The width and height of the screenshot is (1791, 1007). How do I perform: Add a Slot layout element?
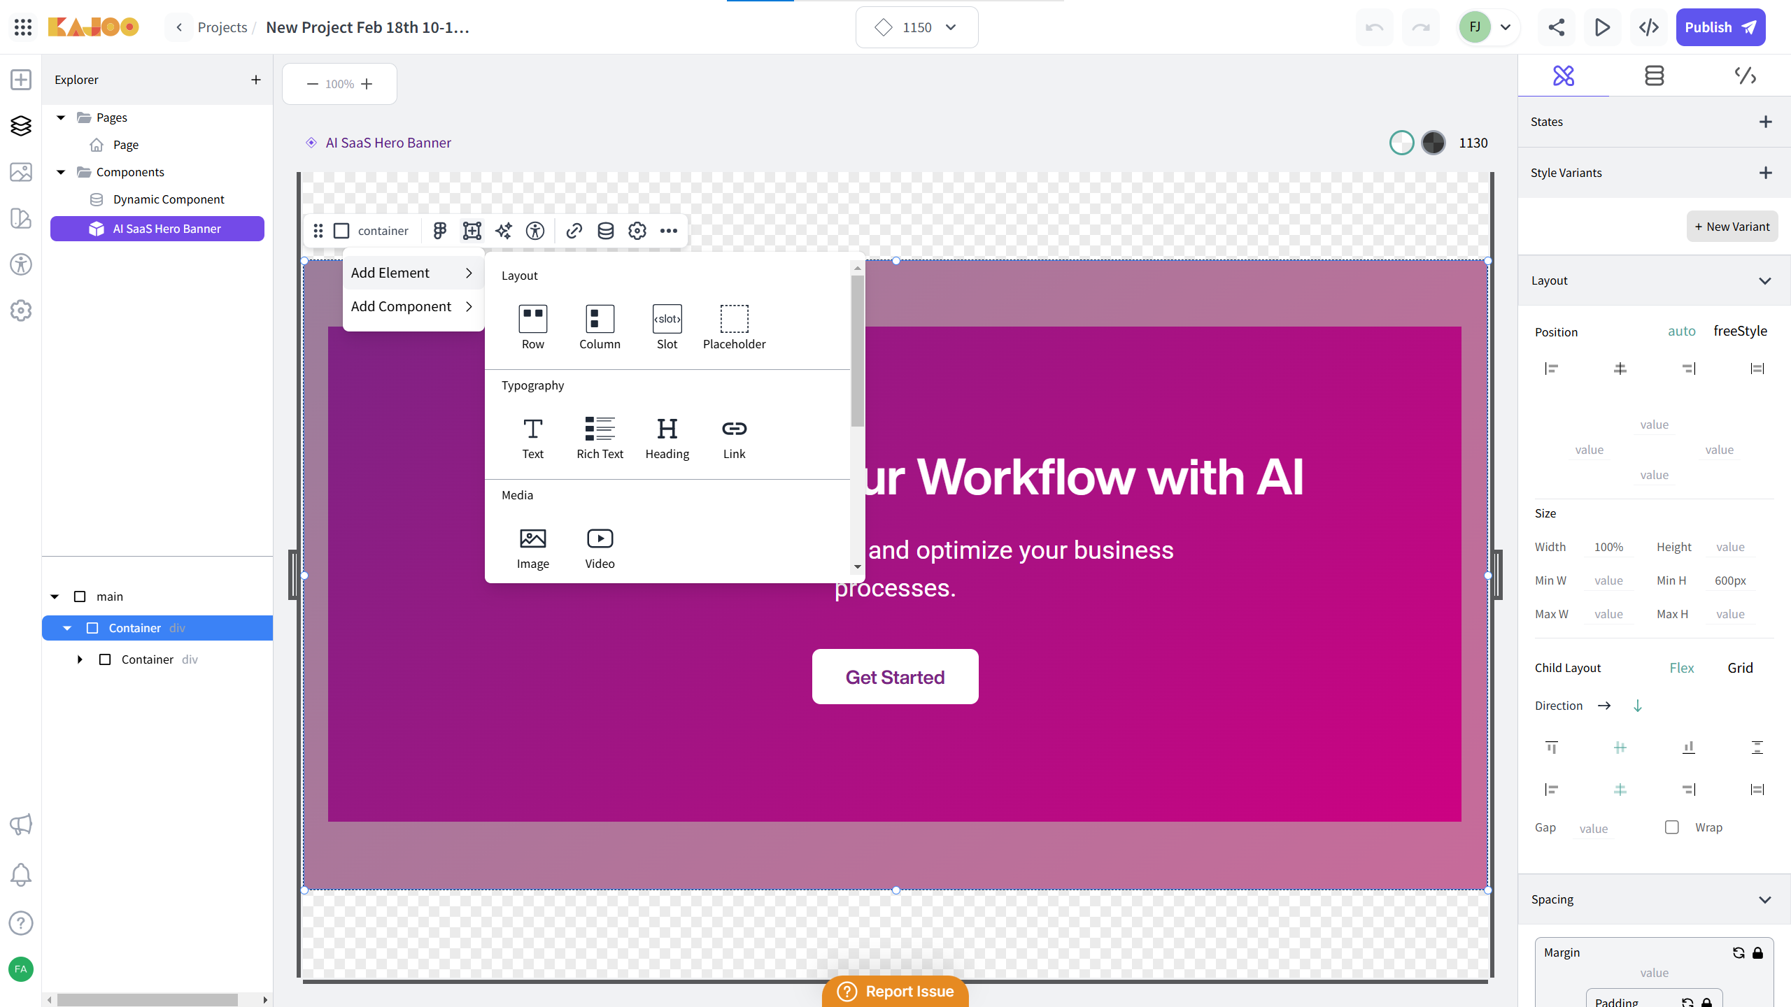(667, 327)
